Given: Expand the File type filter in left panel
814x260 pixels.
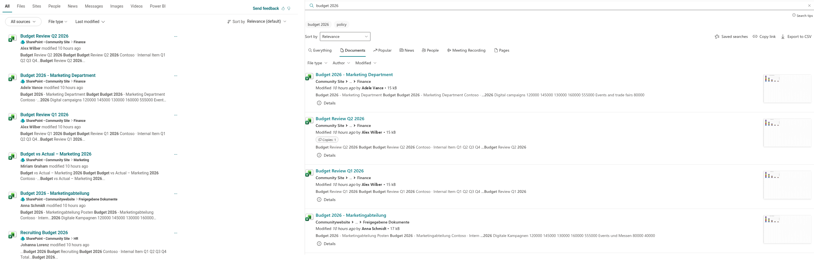Looking at the screenshot, I should click(x=58, y=22).
